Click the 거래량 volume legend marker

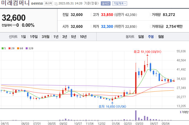[x=180, y=112]
